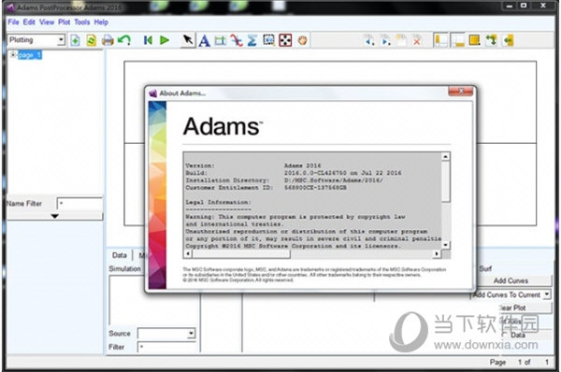Maximize the PostProcessor window
Image resolution: width=561 pixels, height=372 pixels.
pos(524,6)
